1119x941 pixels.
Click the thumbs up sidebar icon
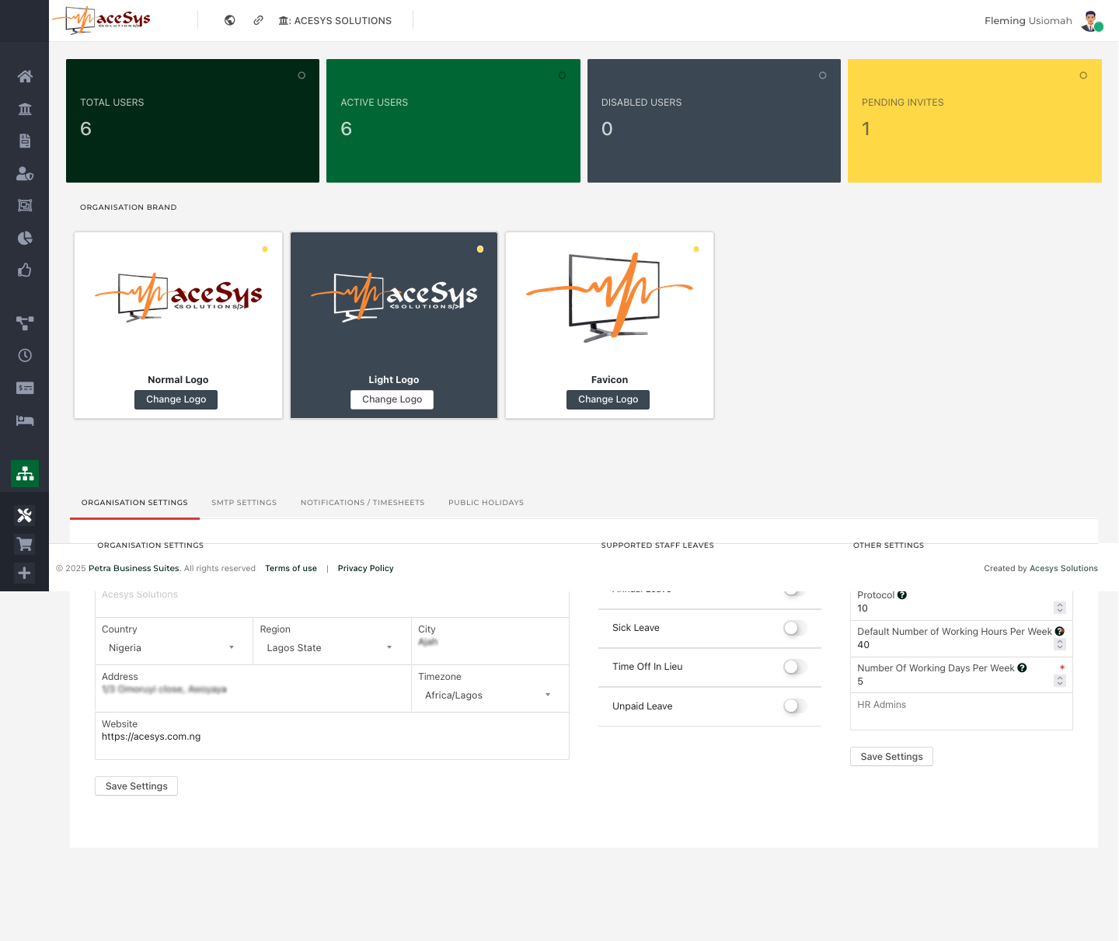(25, 270)
